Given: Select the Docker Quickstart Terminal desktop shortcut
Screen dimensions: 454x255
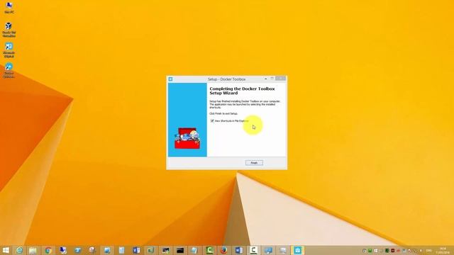Looking at the screenshot, I should [x=9, y=71].
